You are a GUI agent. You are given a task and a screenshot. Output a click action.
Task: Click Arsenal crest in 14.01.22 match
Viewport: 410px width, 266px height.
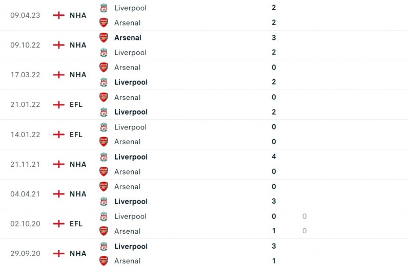(104, 142)
